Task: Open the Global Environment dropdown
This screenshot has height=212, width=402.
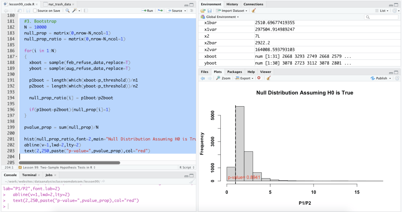Action: tap(220, 17)
